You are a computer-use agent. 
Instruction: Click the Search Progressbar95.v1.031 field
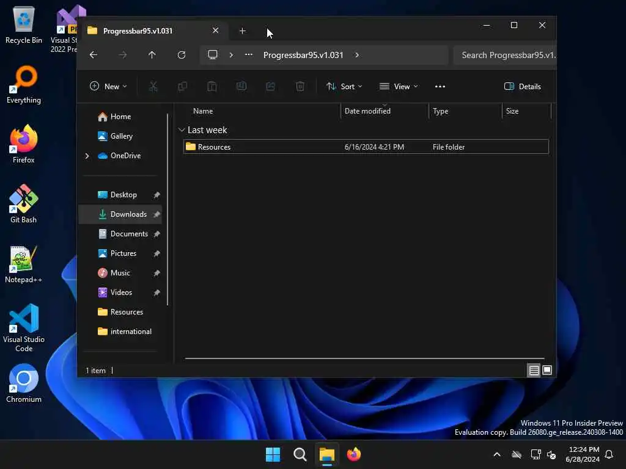pyautogui.click(x=505, y=55)
